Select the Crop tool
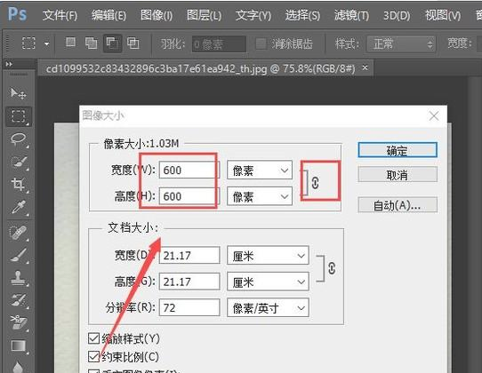 (x=18, y=184)
